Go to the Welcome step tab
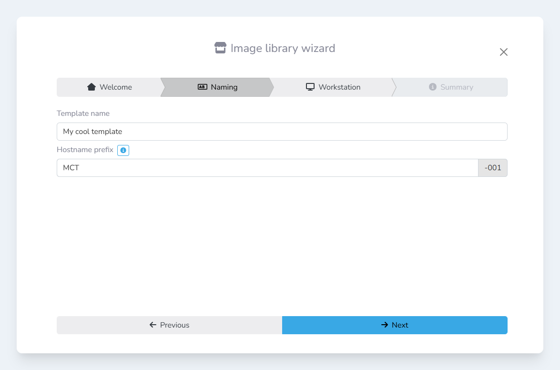Image resolution: width=560 pixels, height=370 pixels. [x=110, y=87]
